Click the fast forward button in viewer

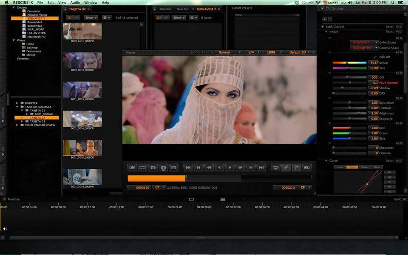241,167
